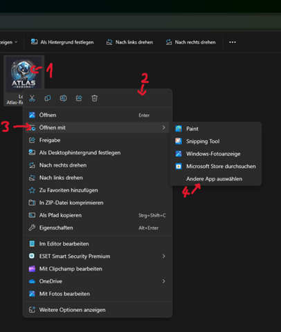Viewport: 281px width, 332px height.
Task: Select Weitere Optionen anzeigen
Action: (x=98, y=310)
